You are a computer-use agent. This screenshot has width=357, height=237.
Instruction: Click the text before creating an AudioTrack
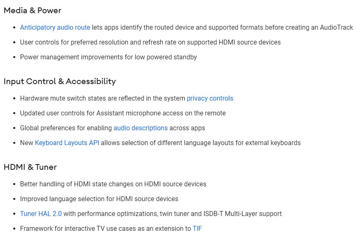(222, 28)
